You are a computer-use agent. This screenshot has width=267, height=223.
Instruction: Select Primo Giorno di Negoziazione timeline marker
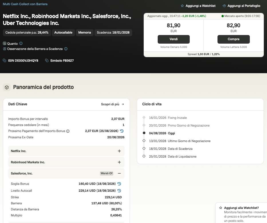tap(144, 125)
